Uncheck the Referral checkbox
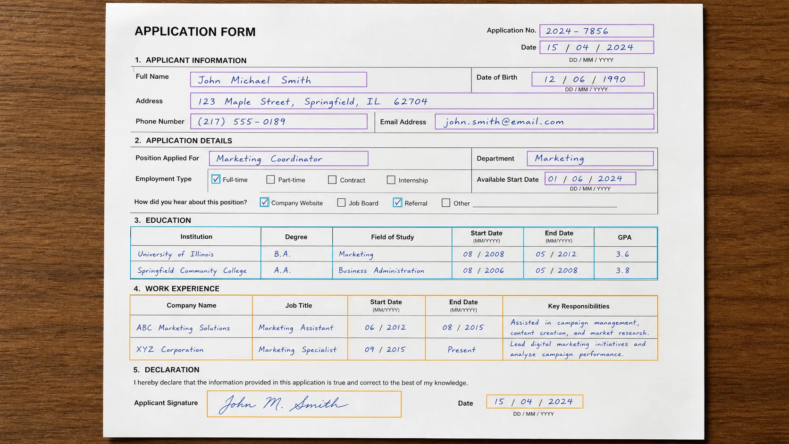789x444 pixels. 397,202
